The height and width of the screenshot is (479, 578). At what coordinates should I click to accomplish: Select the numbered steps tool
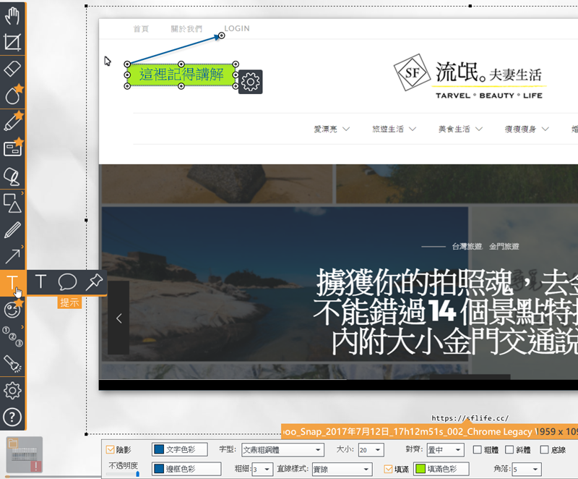coord(12,336)
